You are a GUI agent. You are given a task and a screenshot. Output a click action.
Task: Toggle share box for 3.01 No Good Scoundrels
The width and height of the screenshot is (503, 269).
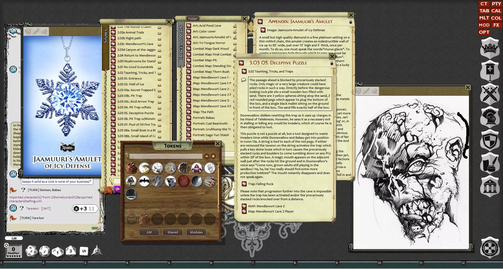(x=159, y=68)
